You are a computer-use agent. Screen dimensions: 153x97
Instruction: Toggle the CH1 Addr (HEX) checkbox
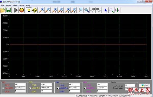coord(3,88)
